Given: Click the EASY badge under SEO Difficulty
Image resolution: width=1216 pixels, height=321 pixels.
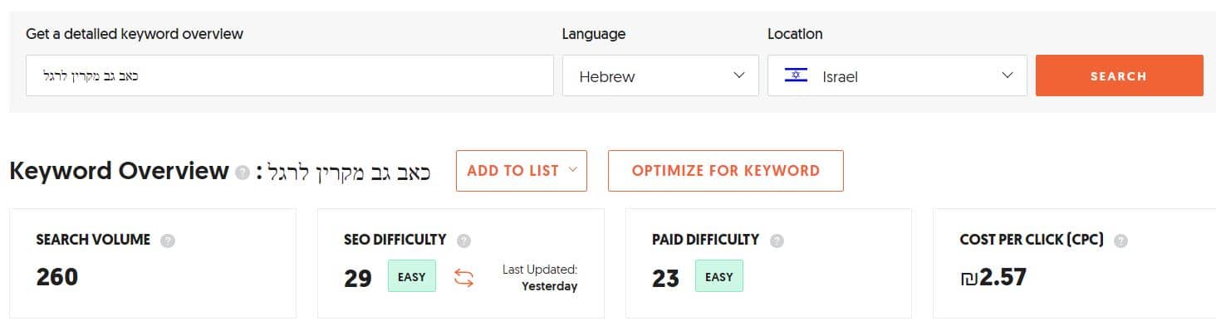Looking at the screenshot, I should [x=412, y=276].
